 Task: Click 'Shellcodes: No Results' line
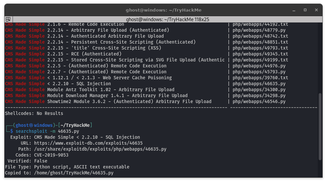pyautogui.click(x=34, y=113)
